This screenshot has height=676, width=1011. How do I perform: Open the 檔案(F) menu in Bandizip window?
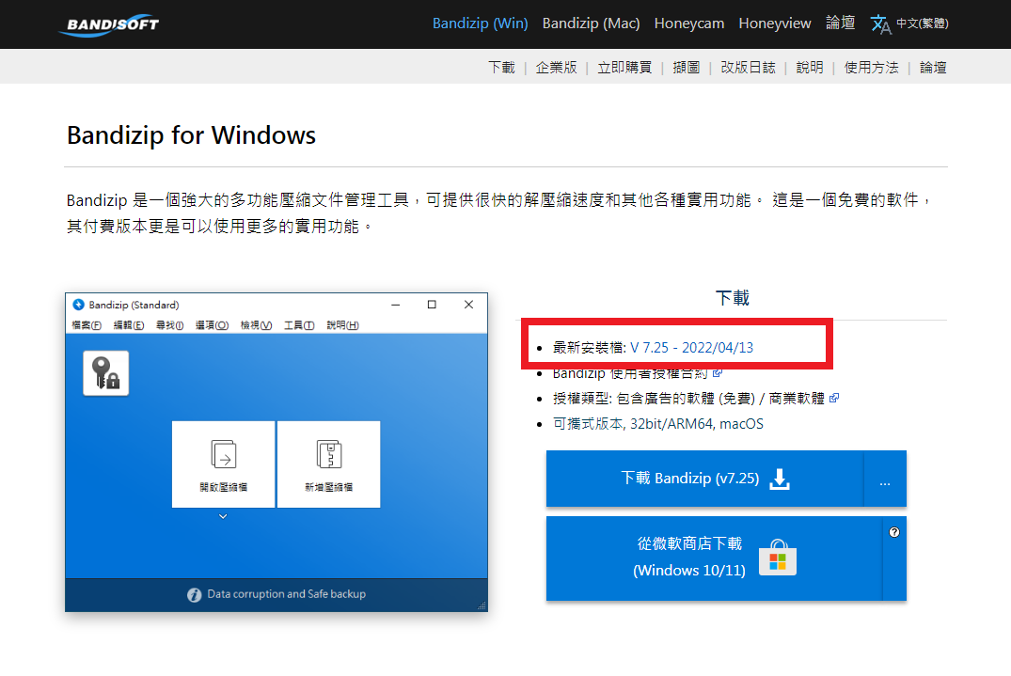pyautogui.click(x=87, y=325)
